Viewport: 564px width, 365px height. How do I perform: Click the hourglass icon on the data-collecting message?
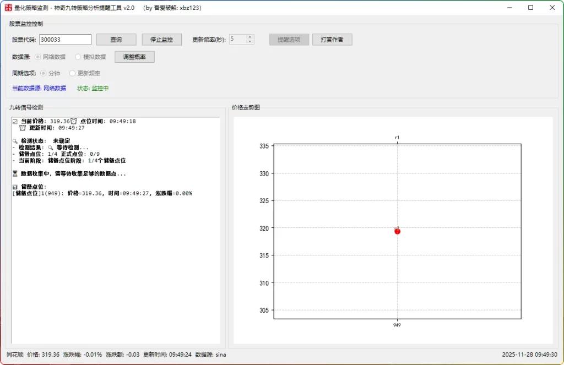(x=14, y=173)
